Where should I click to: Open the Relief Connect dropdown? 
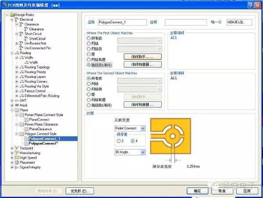click(143, 128)
